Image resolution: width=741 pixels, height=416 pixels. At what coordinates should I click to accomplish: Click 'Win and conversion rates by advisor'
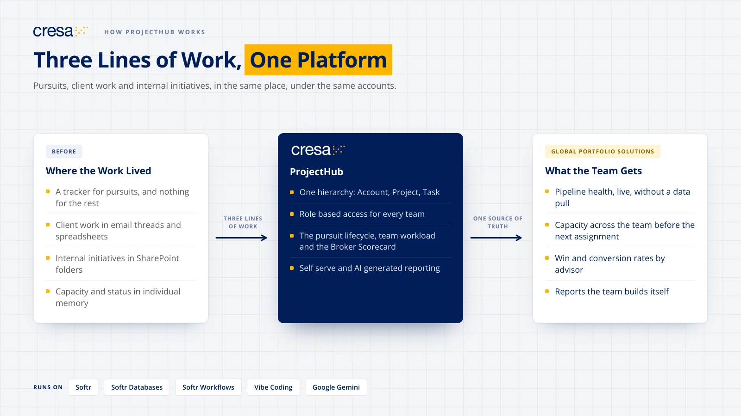coord(610,264)
